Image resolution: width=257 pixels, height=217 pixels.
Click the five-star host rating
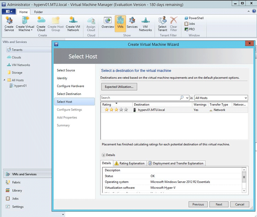pos(116,110)
